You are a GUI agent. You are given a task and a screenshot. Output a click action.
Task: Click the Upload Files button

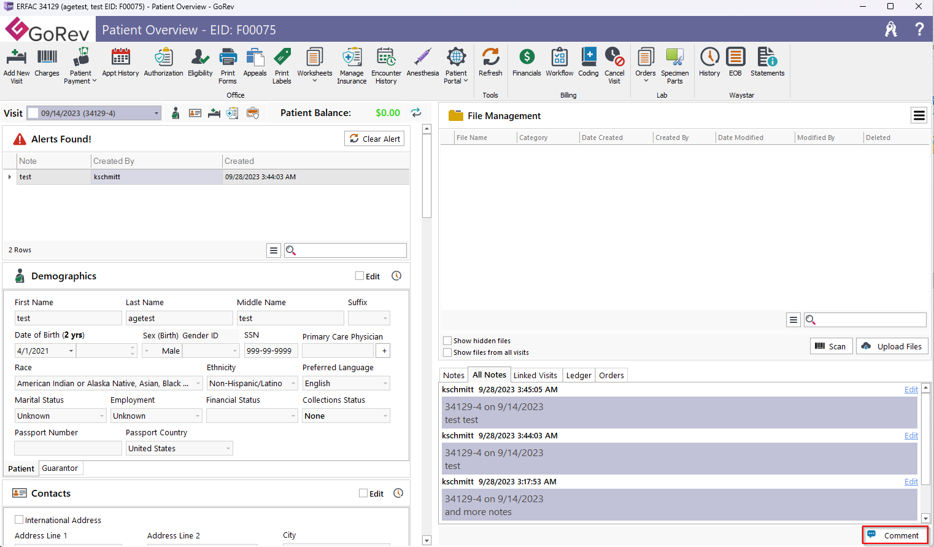(x=892, y=346)
